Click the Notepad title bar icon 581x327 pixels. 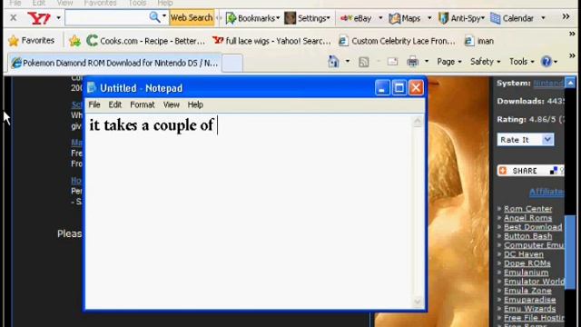pyautogui.click(x=92, y=88)
